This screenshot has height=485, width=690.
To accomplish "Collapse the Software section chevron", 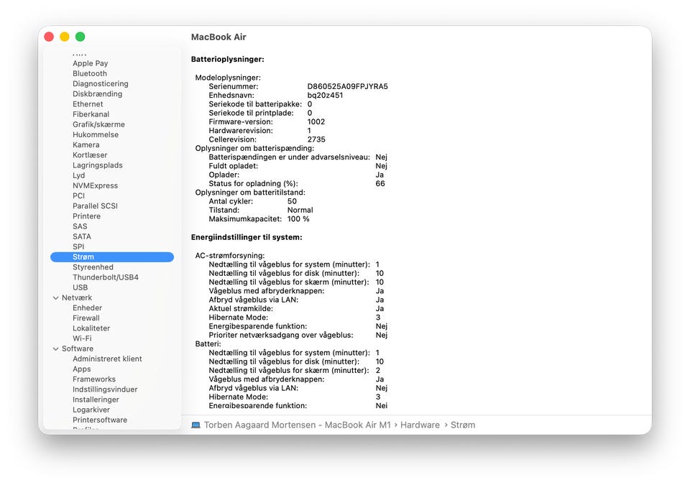I will tap(56, 349).
